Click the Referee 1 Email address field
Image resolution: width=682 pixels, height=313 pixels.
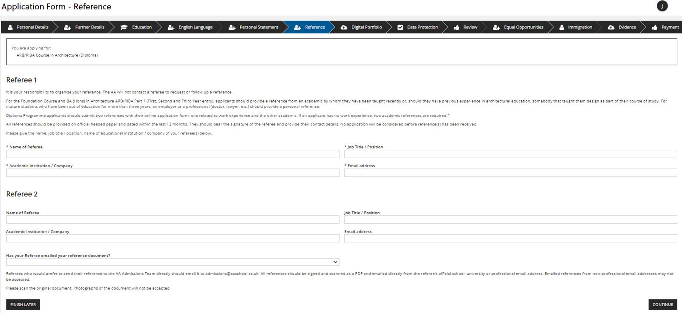click(x=510, y=173)
